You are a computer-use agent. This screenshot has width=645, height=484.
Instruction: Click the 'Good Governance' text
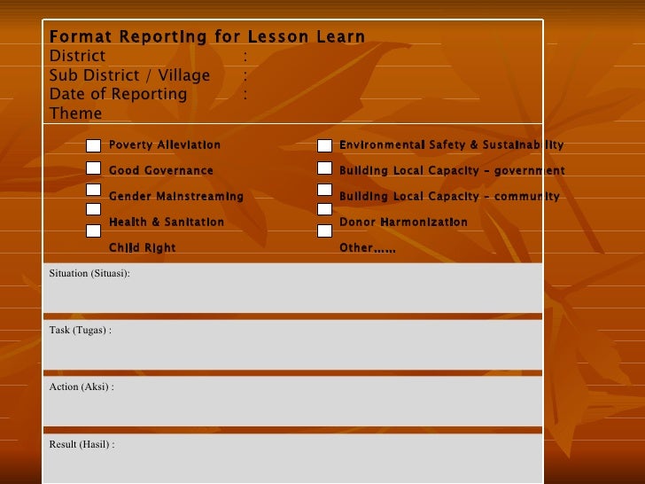tap(161, 170)
